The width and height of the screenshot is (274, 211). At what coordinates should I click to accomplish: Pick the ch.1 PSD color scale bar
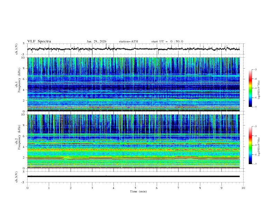click(250, 88)
